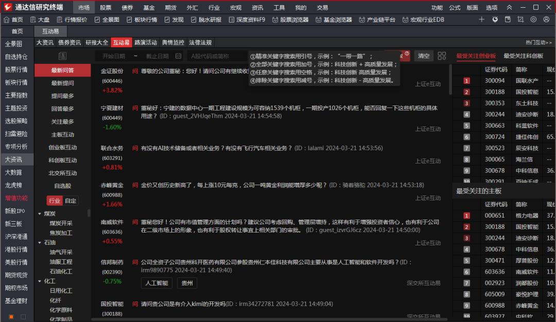
Task: Open 龙虎榜 in the left sidebar
Action: click(x=13, y=185)
